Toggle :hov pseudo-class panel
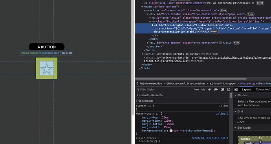 coord(196,89)
